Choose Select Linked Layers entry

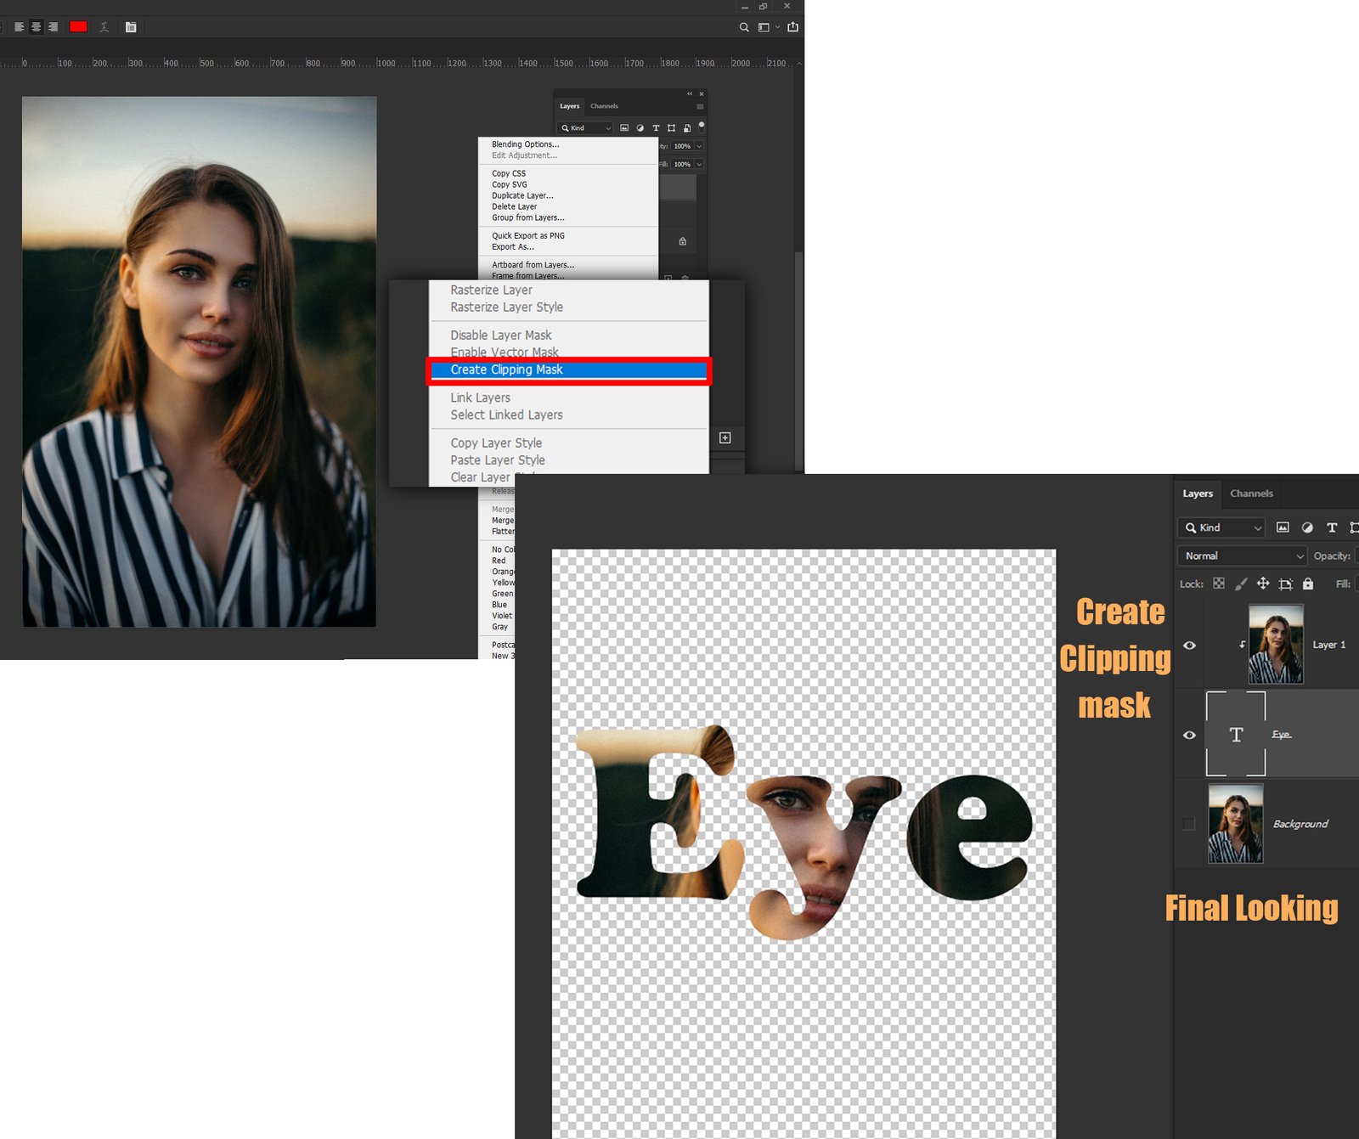pos(506,414)
